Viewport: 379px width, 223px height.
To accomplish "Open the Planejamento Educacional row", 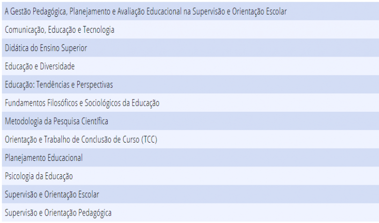I will pyautogui.click(x=191, y=158).
